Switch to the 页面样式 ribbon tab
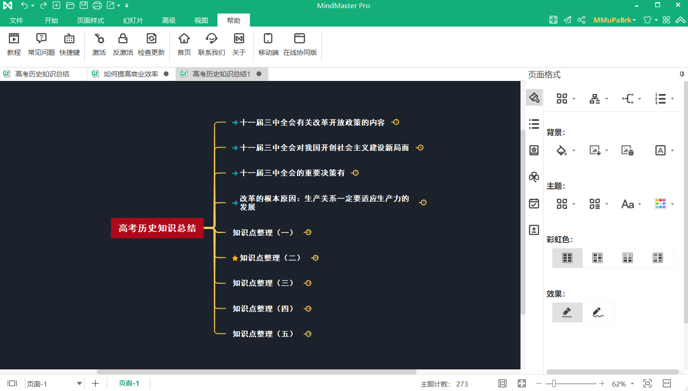Image resolution: width=688 pixels, height=391 pixels. (x=91, y=20)
